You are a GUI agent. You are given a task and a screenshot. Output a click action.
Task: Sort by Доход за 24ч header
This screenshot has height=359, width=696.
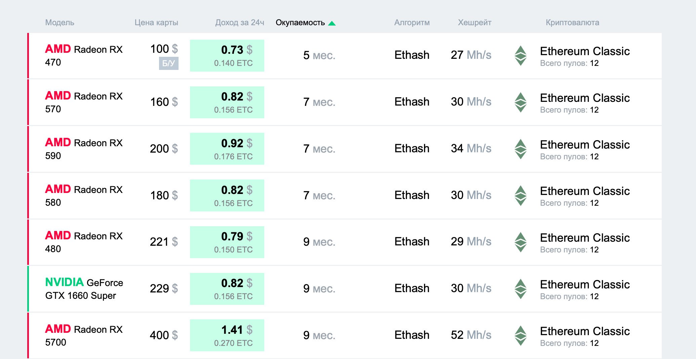coord(239,23)
